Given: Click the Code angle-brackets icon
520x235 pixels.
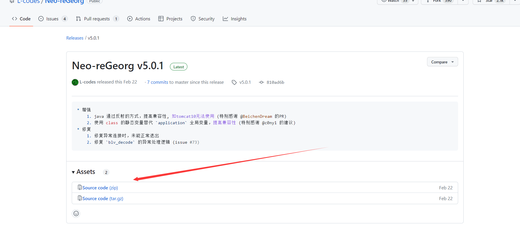Looking at the screenshot, I should pos(15,19).
